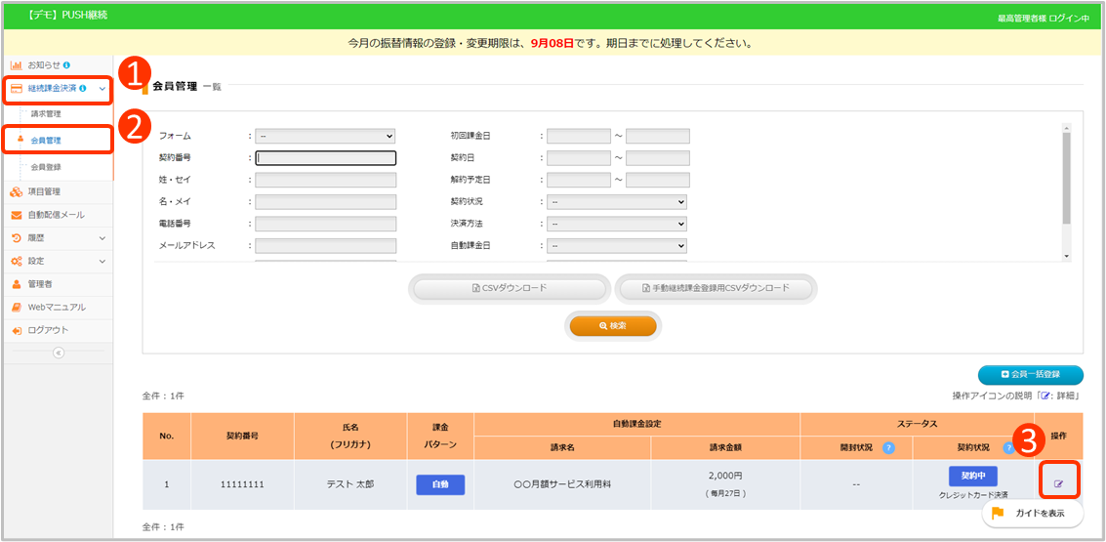Select 会員登録 in the submenu
The height and width of the screenshot is (542, 1106).
point(46,168)
